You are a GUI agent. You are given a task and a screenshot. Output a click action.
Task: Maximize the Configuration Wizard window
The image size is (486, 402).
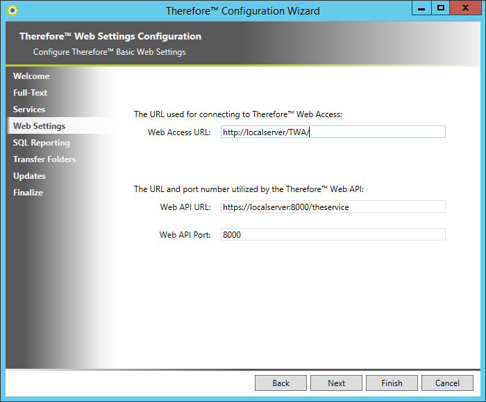[440, 8]
